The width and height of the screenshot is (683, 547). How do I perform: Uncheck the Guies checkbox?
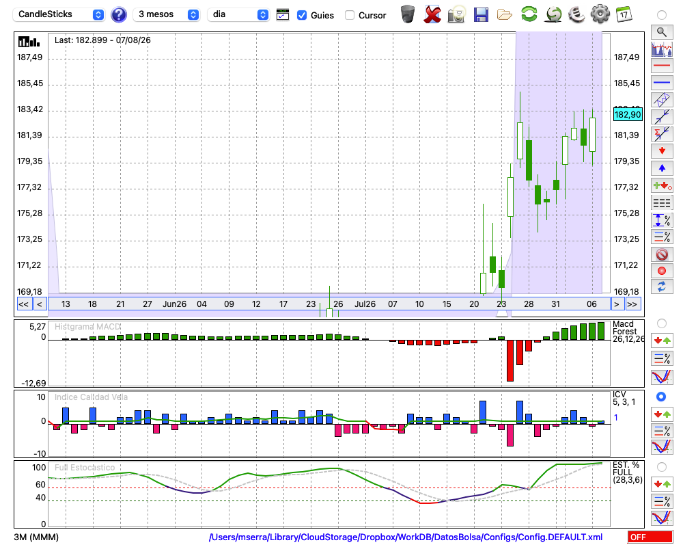click(301, 15)
